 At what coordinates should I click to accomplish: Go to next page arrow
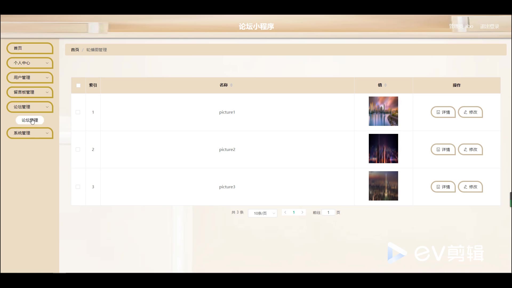point(302,212)
